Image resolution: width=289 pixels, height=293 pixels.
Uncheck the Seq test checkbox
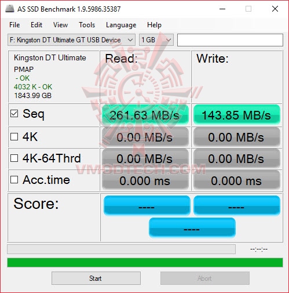pos(14,114)
